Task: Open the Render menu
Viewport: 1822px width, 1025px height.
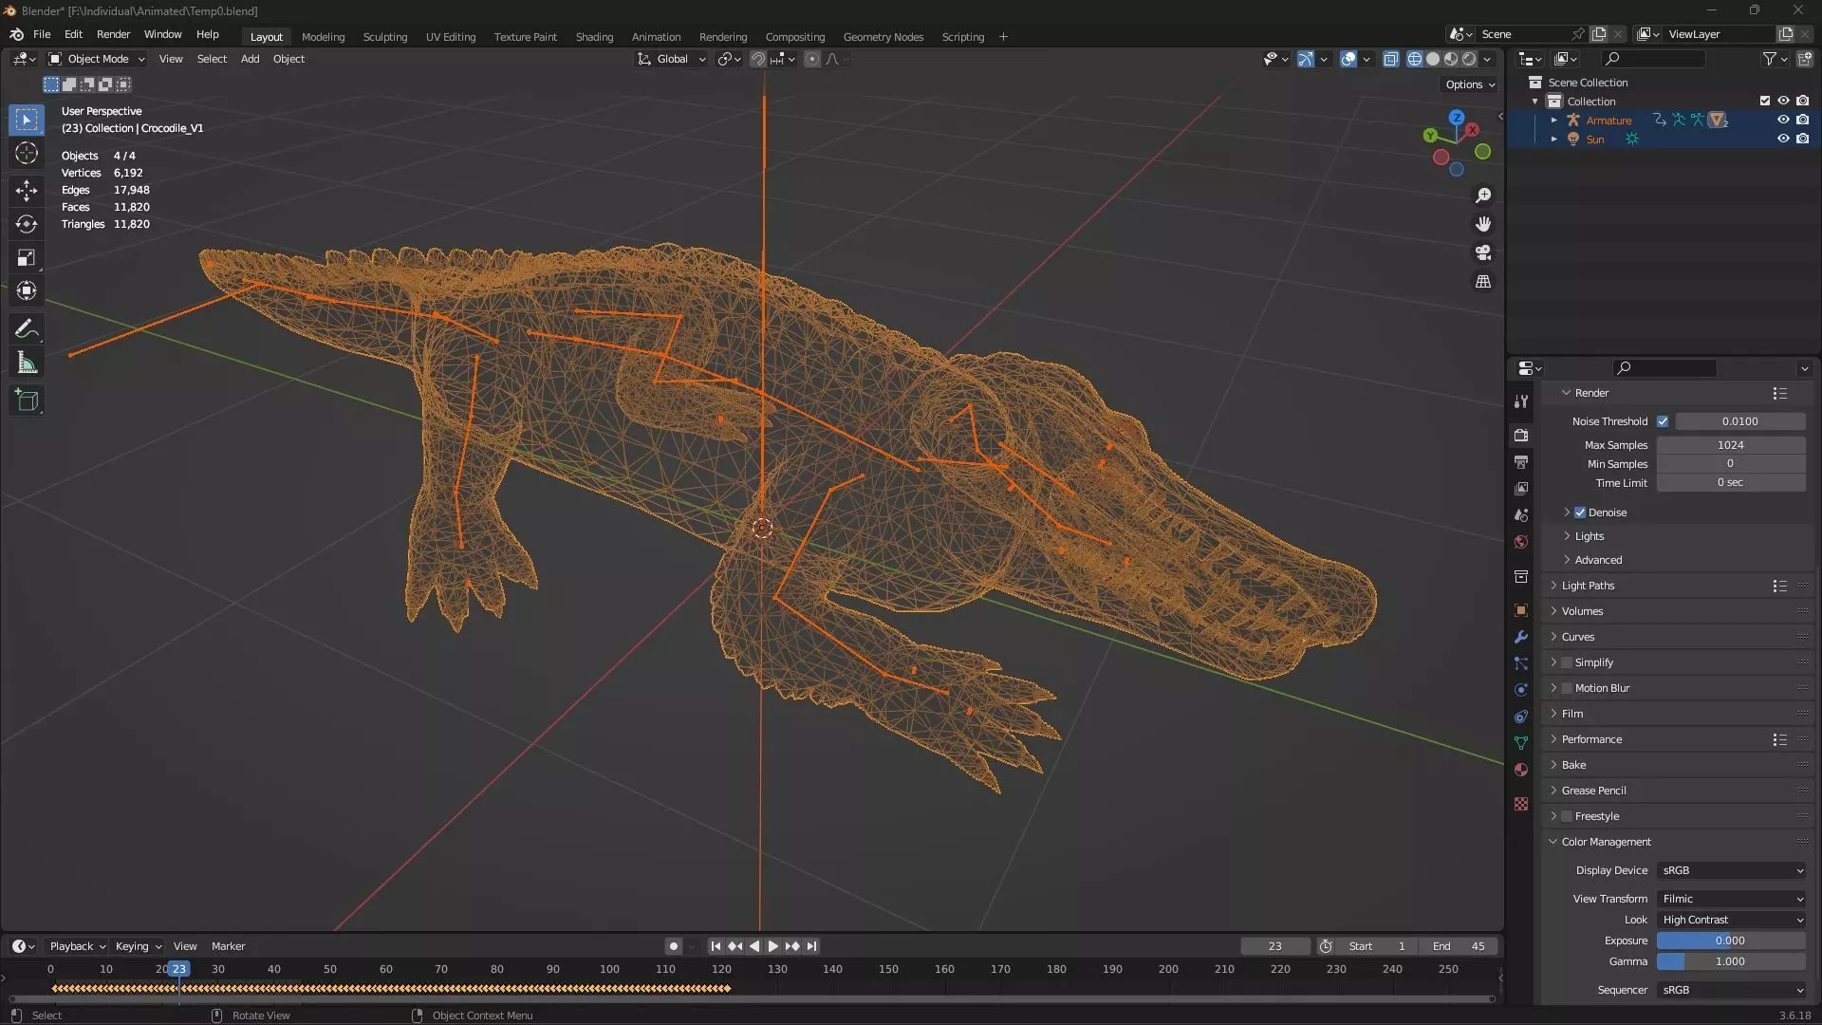Action: pos(113,34)
